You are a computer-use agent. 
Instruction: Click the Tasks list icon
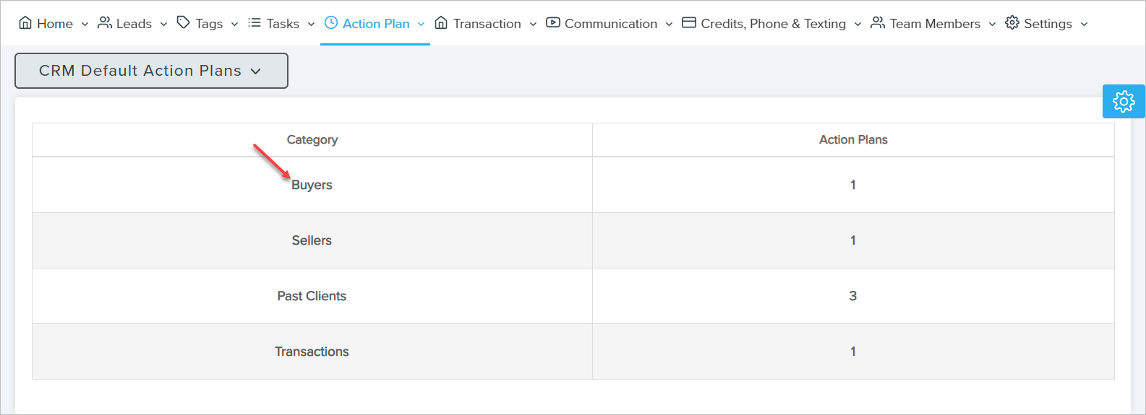(x=255, y=23)
